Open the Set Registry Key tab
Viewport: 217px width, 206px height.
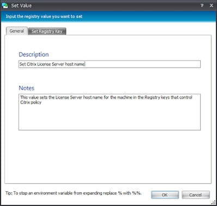[x=47, y=32]
